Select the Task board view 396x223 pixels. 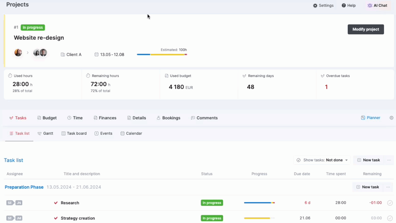74,133
